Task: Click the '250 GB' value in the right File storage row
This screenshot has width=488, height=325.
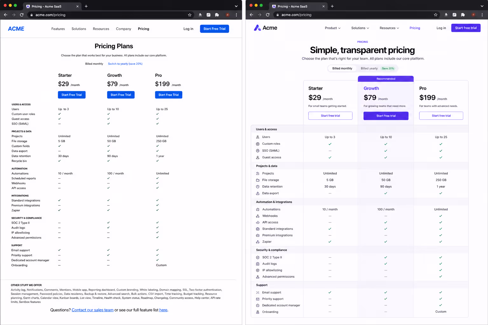Action: [x=441, y=180]
